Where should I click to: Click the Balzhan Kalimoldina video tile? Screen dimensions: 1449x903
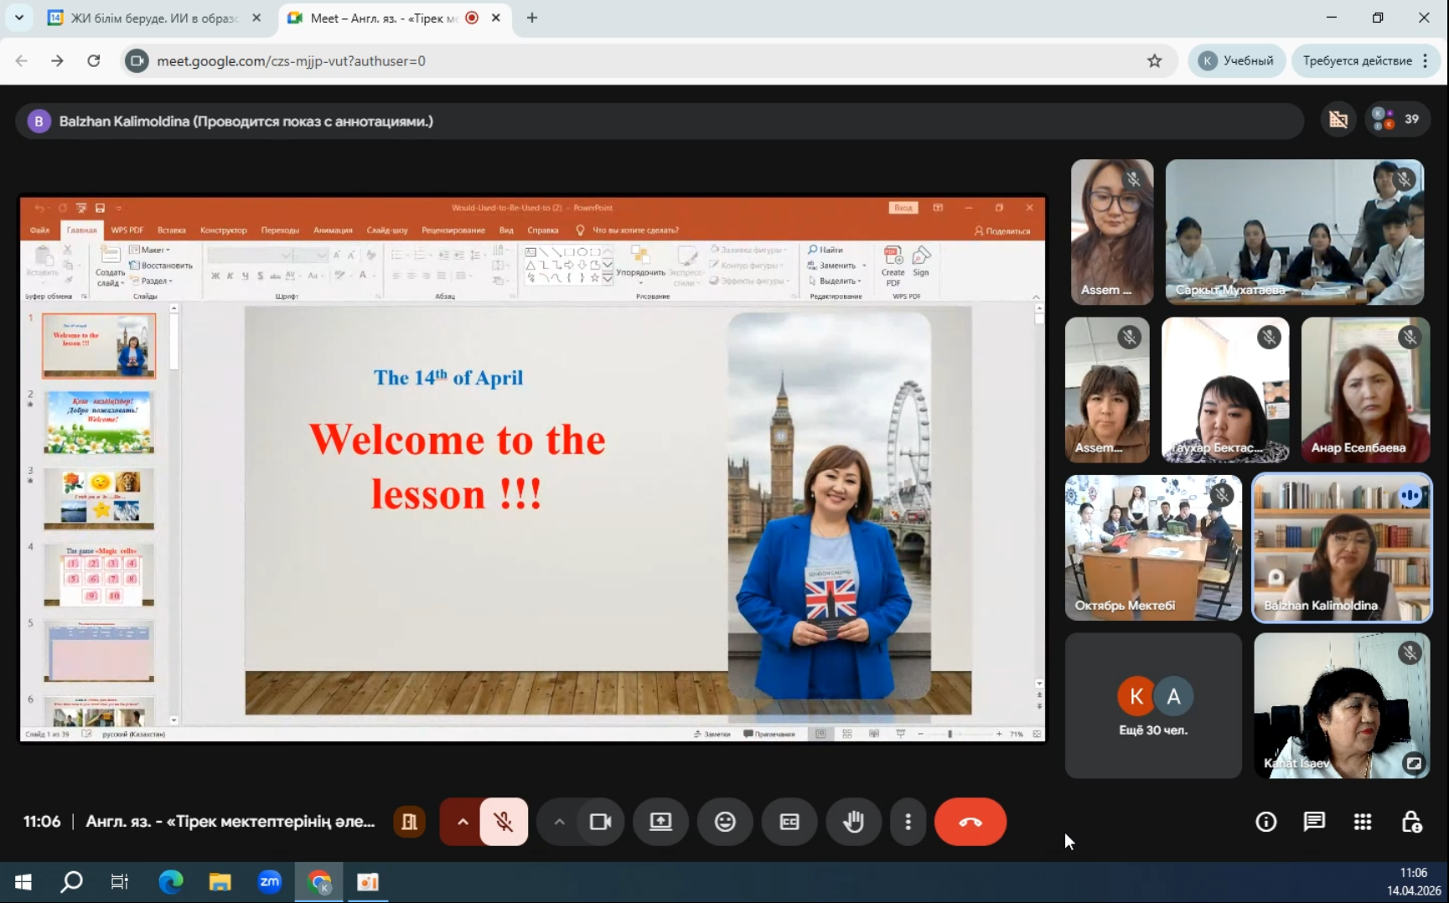point(1342,548)
